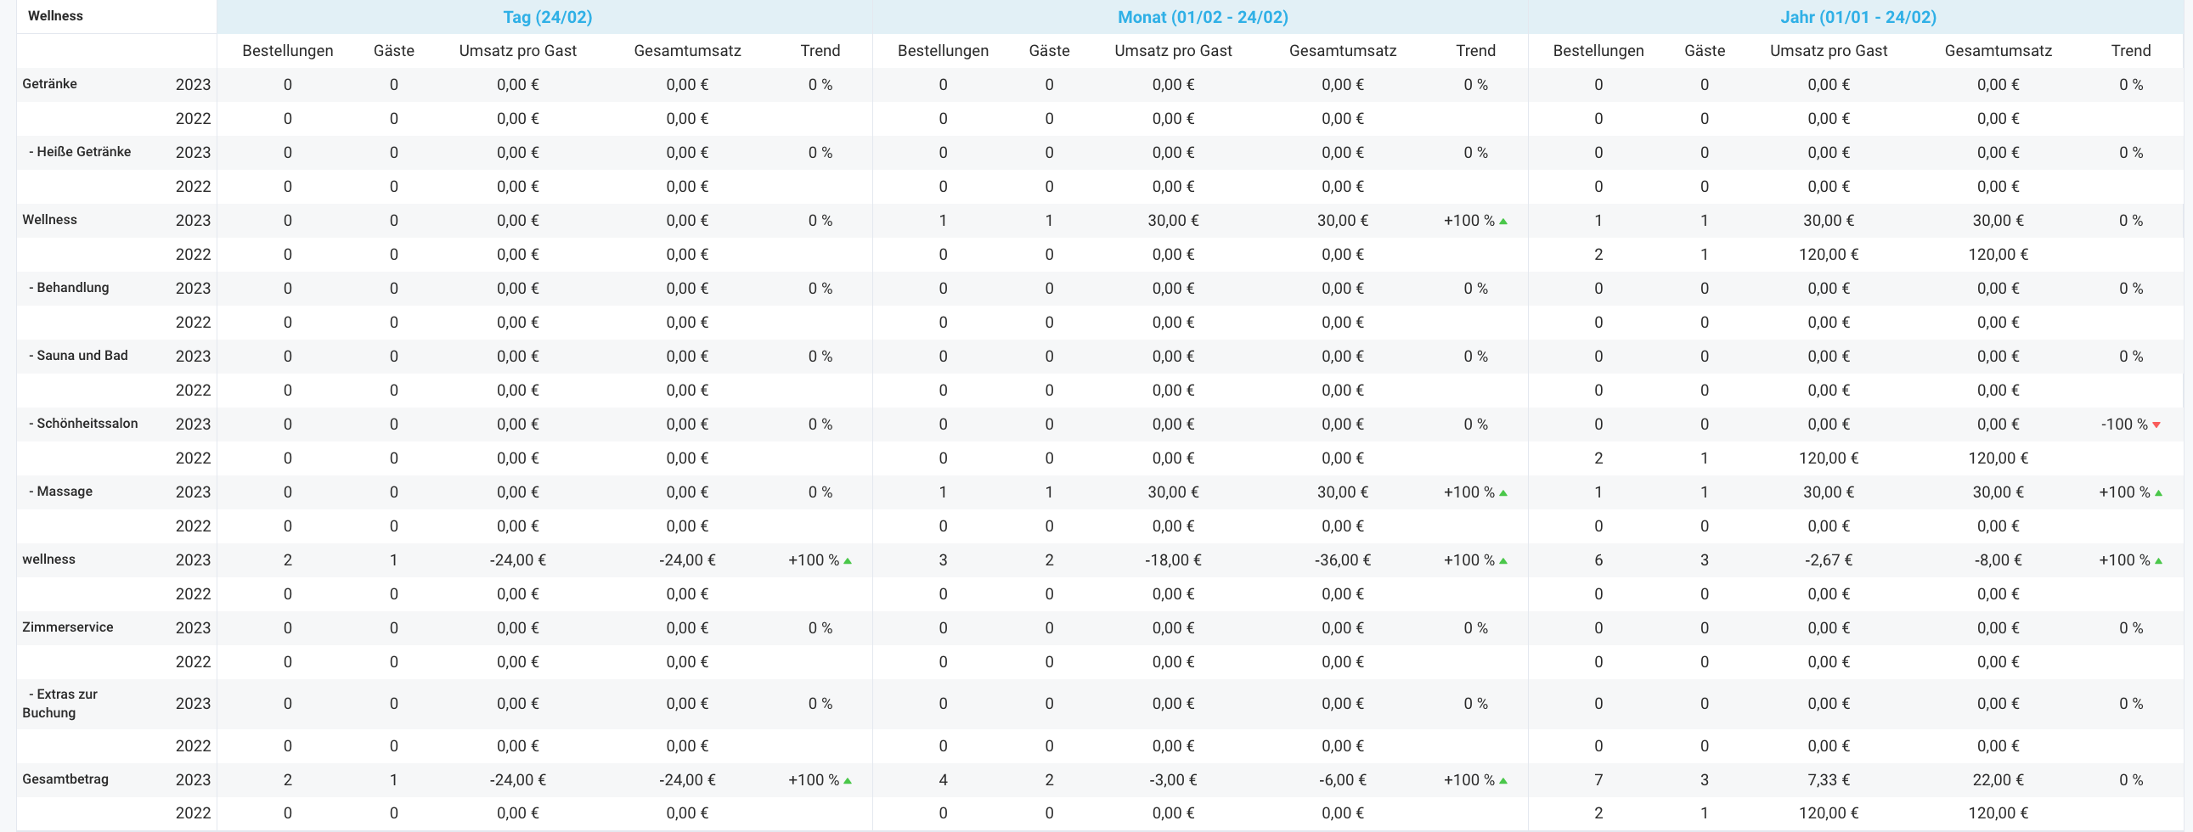Click the red down arrow in Schönheitssalon Jahr trend

pyautogui.click(x=2156, y=424)
